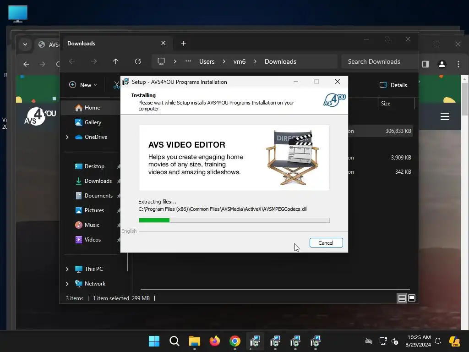
Task: Click the AVS4YOU logo in setup header
Action: pyautogui.click(x=334, y=100)
